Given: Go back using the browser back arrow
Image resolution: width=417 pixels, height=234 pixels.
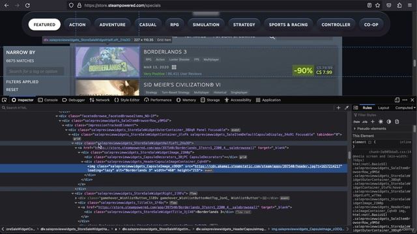Looking at the screenshot, I should coord(7,5).
